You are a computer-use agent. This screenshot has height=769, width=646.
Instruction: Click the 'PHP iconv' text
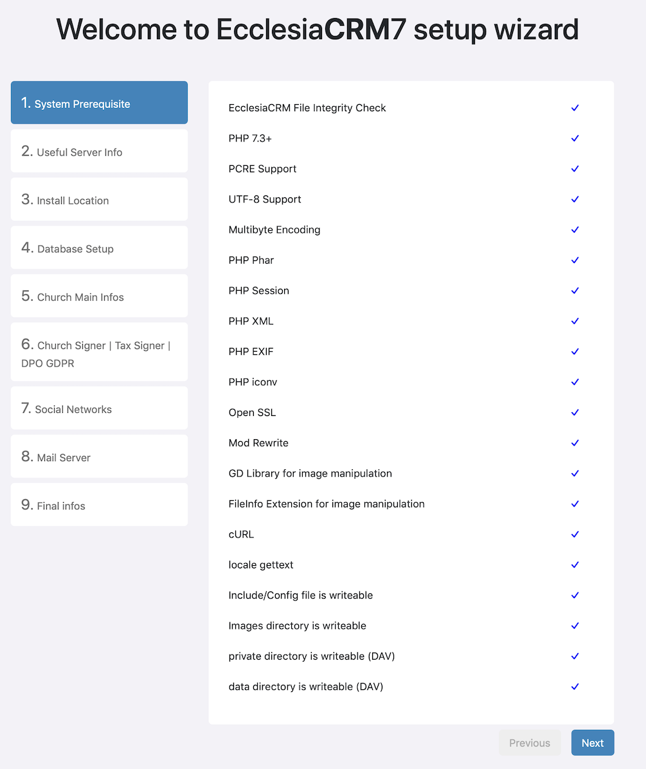point(253,382)
